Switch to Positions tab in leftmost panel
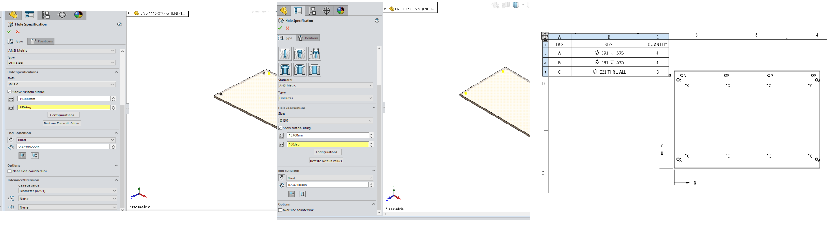 point(42,41)
